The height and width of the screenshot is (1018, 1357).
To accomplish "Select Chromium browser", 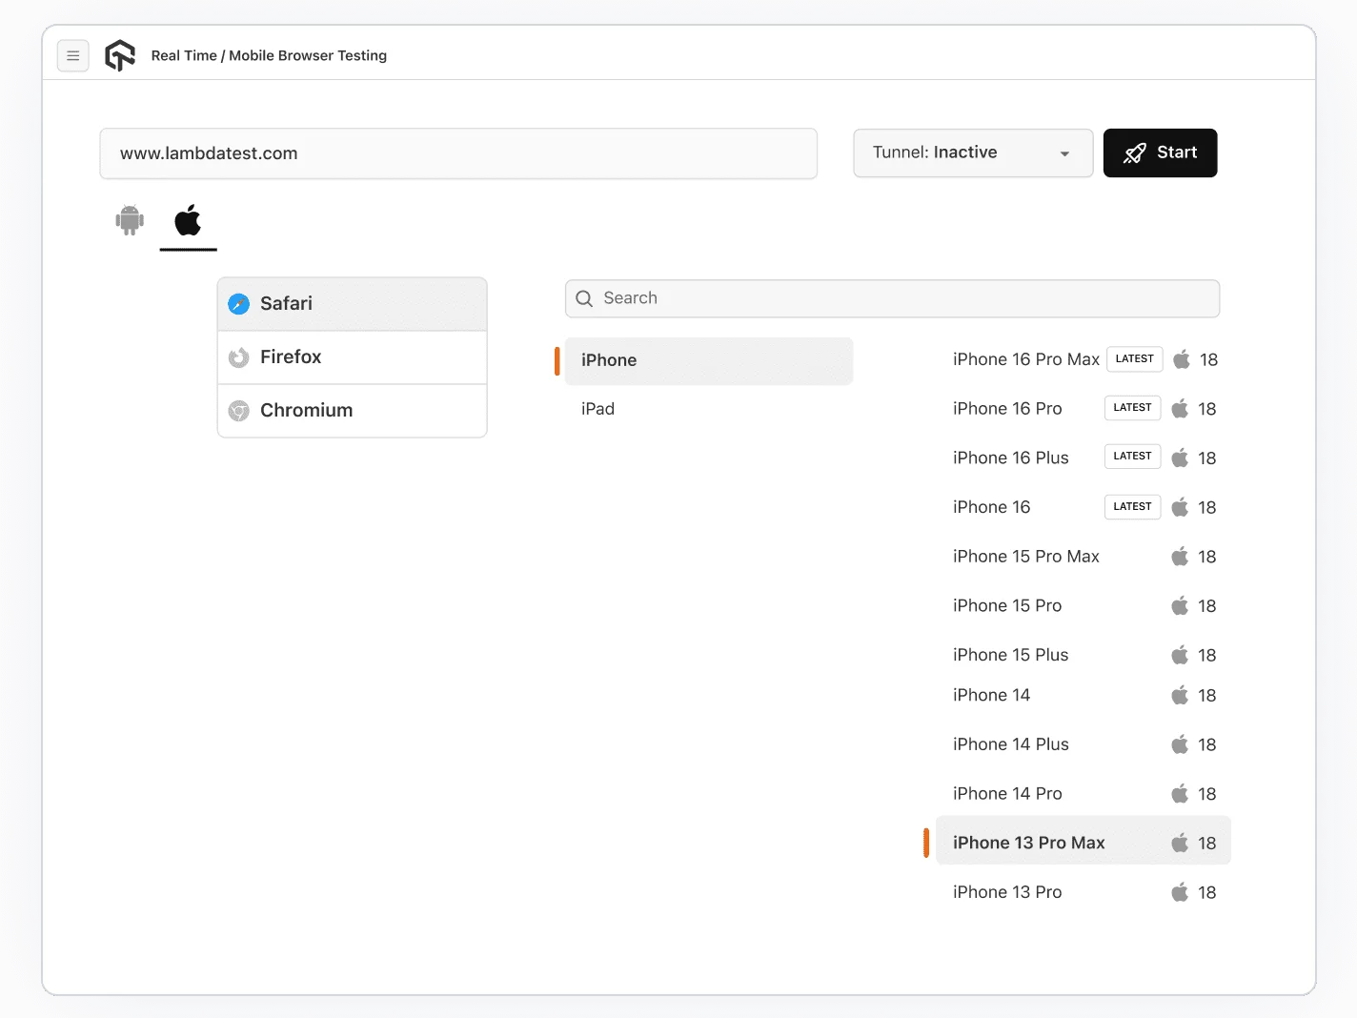I will 352,411.
